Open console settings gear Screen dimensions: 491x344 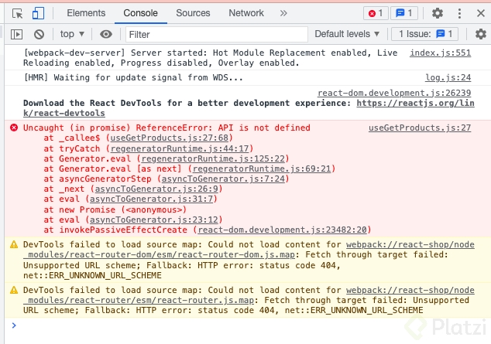pos(481,34)
